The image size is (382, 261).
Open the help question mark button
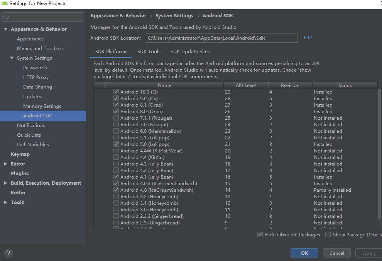point(8,253)
